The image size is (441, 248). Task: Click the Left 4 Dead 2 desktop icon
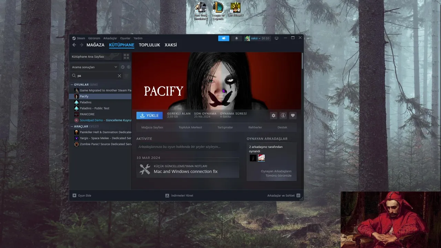tap(235, 7)
